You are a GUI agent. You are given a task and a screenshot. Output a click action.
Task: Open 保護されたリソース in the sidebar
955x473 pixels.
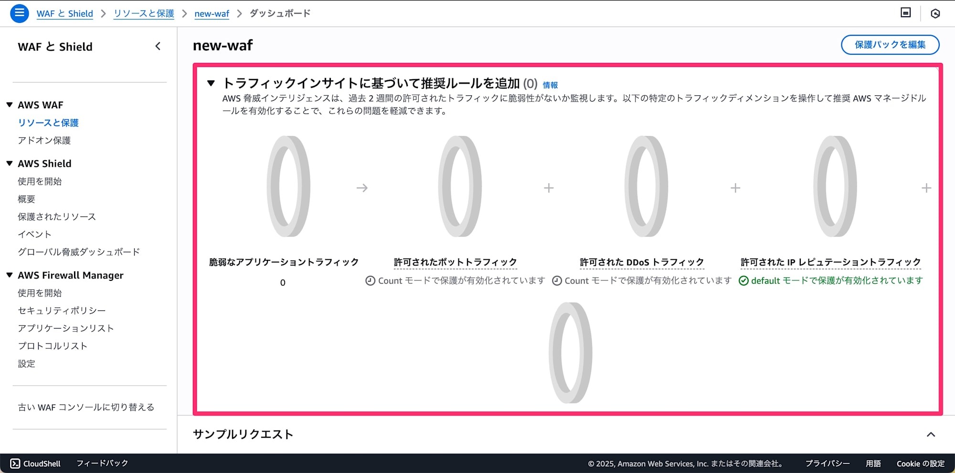coord(57,216)
